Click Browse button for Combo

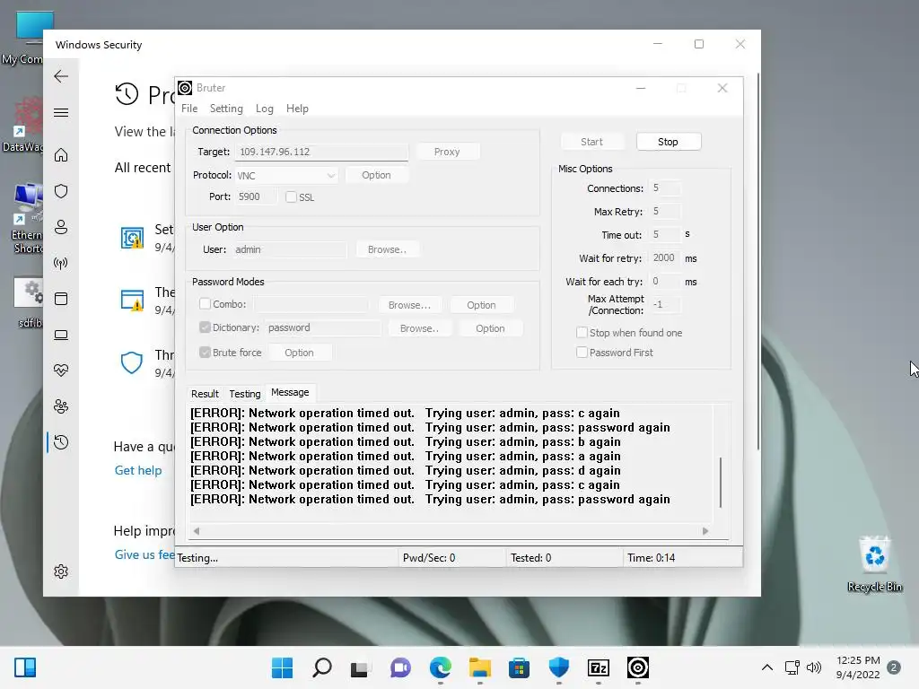409,305
